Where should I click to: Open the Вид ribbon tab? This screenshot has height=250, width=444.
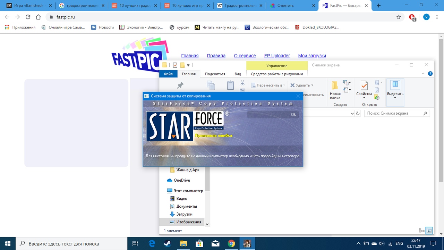(x=238, y=74)
